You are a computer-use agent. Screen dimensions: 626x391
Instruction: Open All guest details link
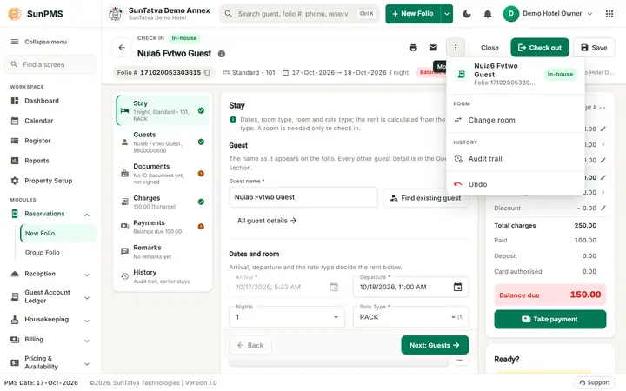click(267, 221)
